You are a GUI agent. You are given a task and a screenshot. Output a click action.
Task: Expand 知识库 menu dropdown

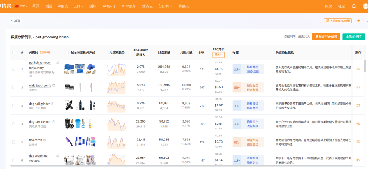pos(166,6)
